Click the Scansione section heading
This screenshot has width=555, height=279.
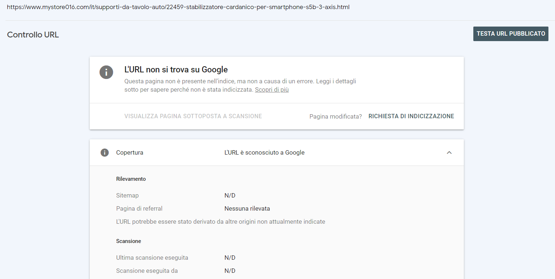pyautogui.click(x=128, y=241)
